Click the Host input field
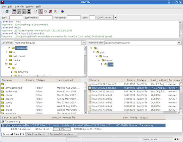The height and width of the screenshot is (142, 183). (16, 18)
